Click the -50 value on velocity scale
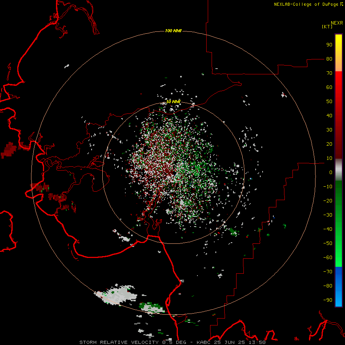This screenshot has height=345, width=345. 328,243
